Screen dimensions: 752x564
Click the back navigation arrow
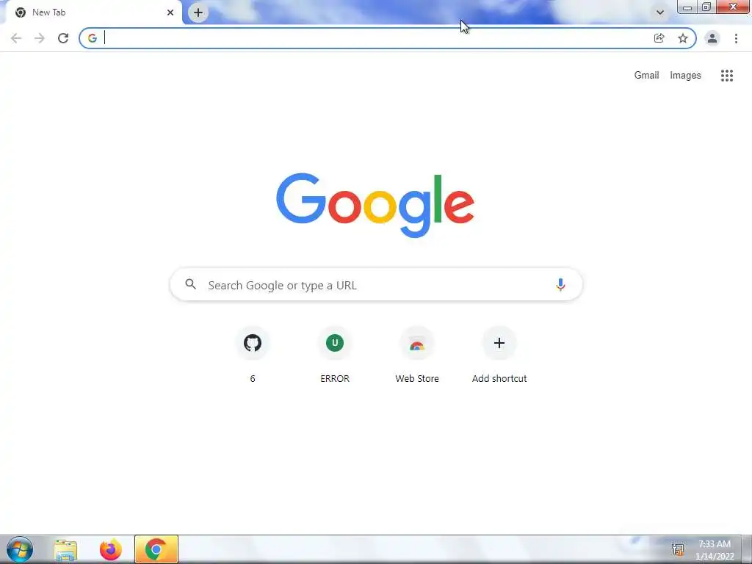pos(16,38)
